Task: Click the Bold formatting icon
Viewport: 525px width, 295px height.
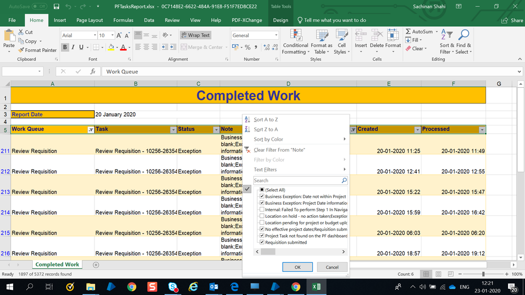Action: pyautogui.click(x=65, y=47)
